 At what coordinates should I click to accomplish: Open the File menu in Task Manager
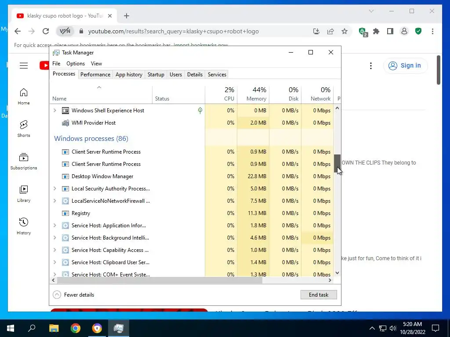[x=56, y=63]
